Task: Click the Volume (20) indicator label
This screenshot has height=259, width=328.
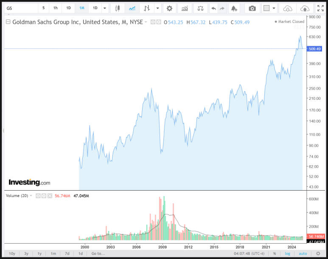Action: pyautogui.click(x=17, y=196)
